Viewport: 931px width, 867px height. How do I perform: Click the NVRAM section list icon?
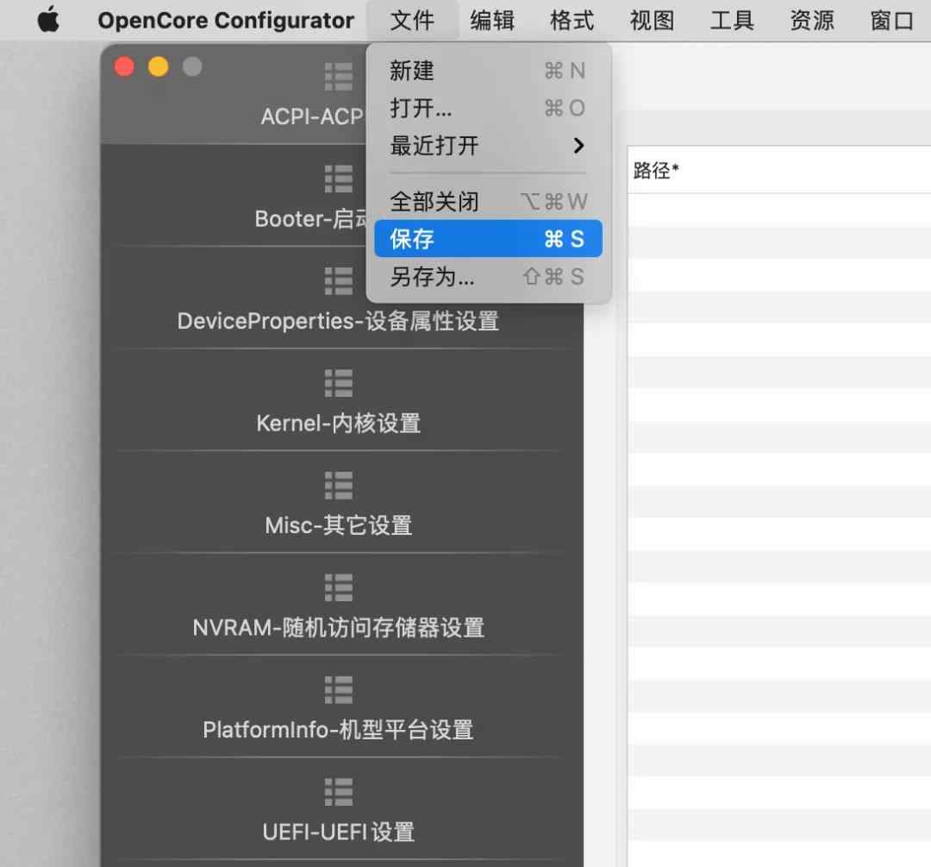339,587
